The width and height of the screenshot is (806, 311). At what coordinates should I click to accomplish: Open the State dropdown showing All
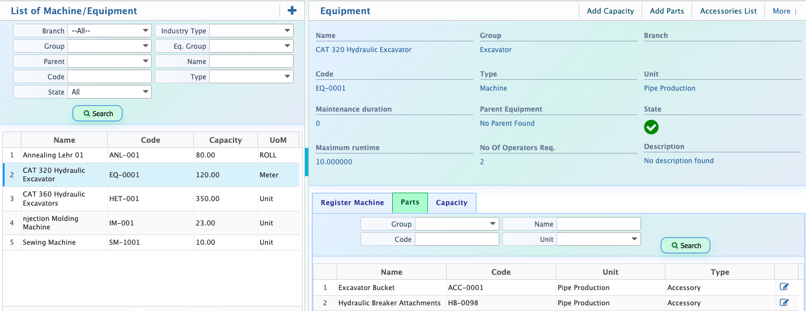109,92
